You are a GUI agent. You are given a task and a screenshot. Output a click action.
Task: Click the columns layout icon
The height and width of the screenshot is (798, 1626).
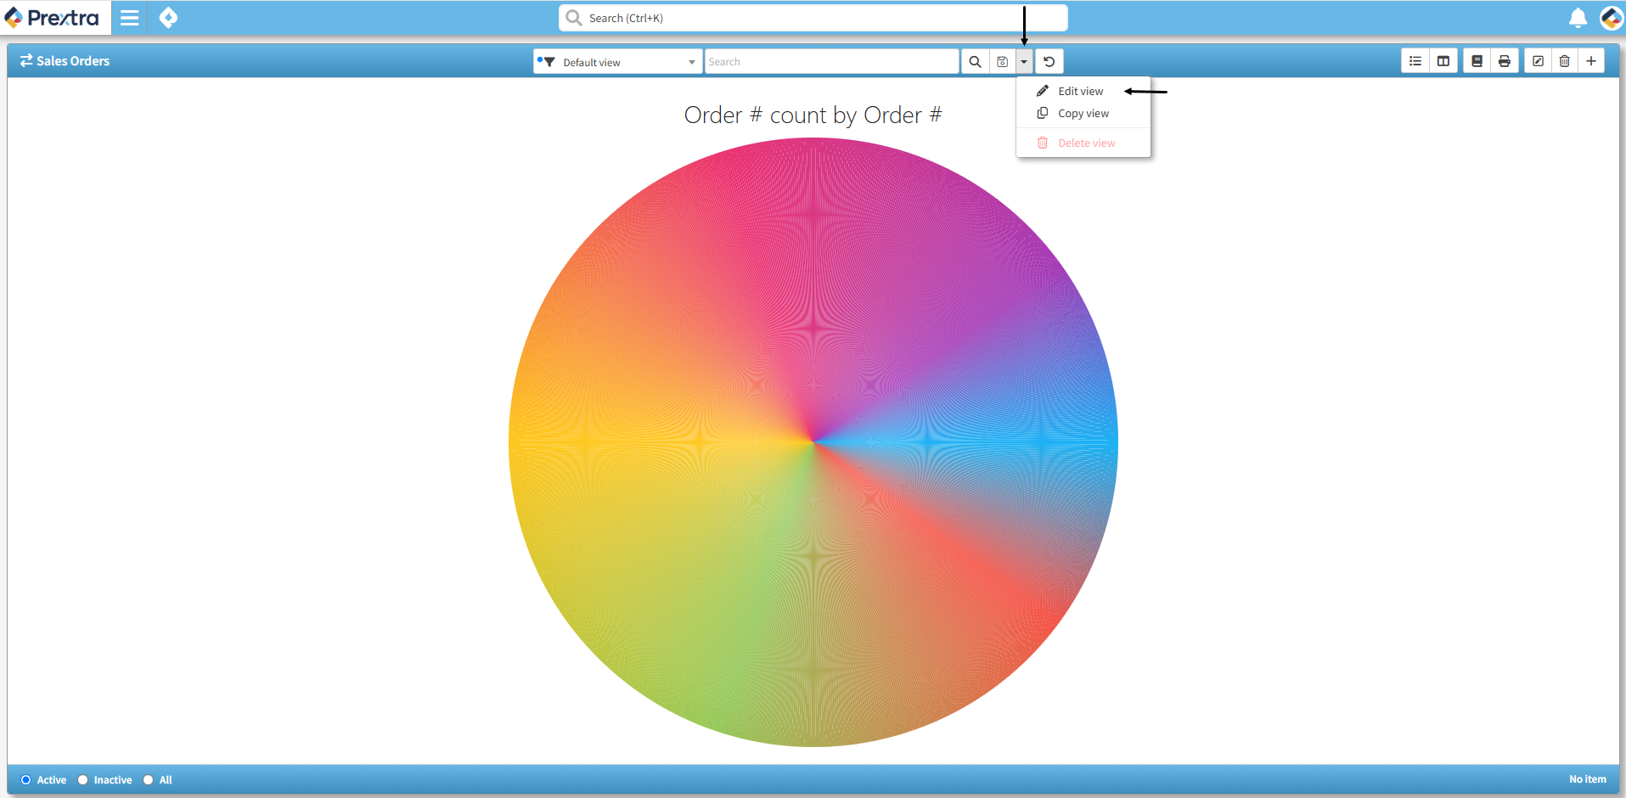pos(1443,61)
